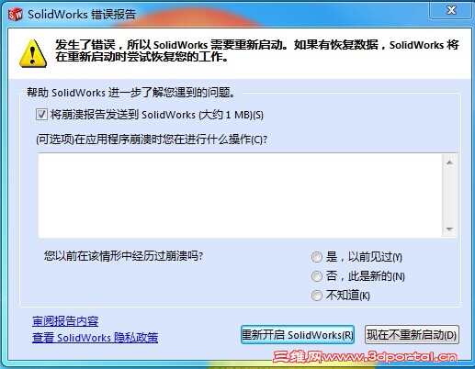
Task: Close the SolidWorks error report dialog
Action: pos(451,10)
